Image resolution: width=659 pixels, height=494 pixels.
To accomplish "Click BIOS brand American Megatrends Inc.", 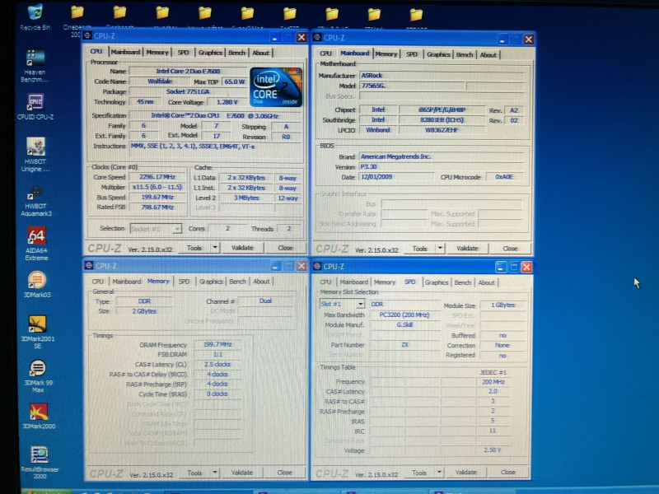I will 442,156.
